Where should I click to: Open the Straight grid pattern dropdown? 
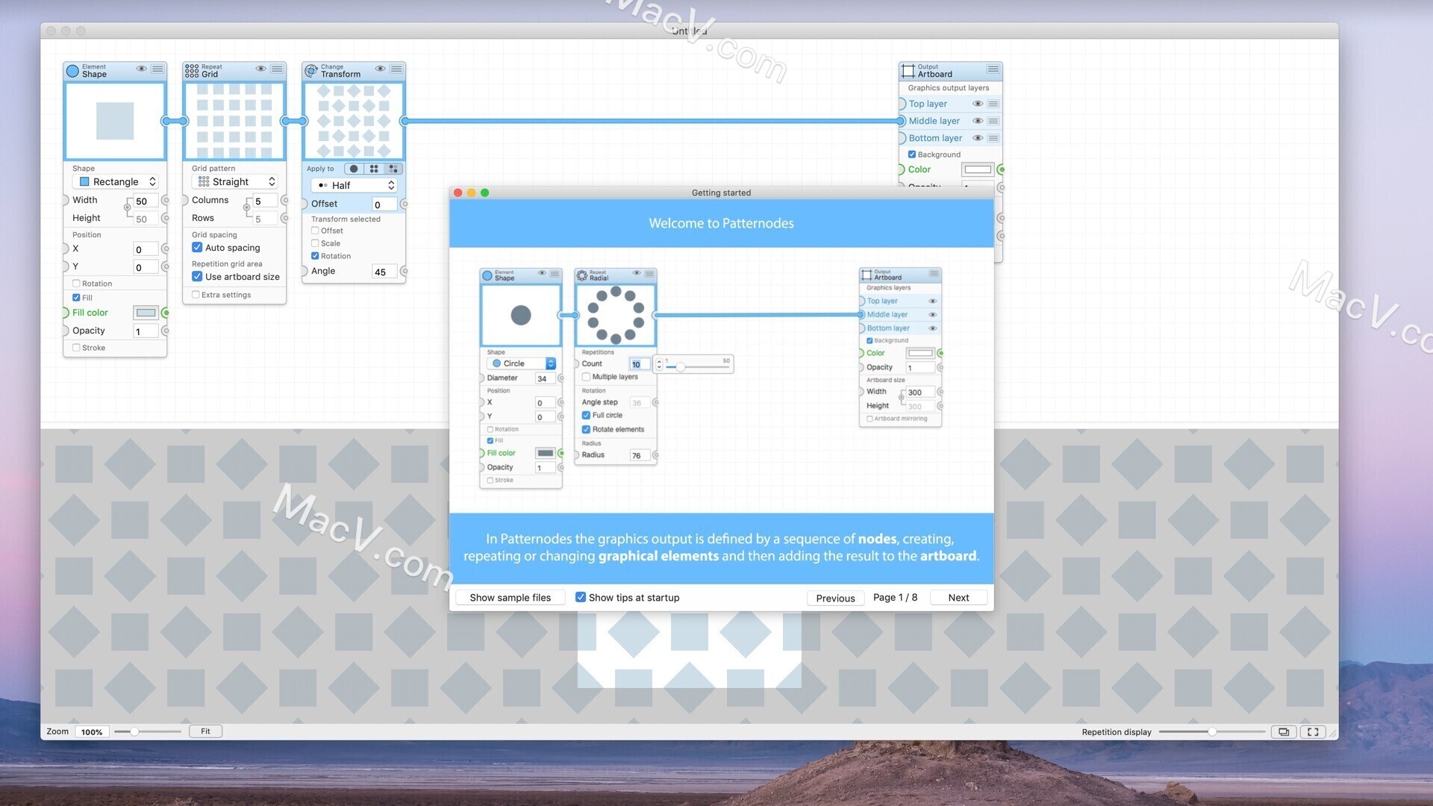[x=235, y=182]
